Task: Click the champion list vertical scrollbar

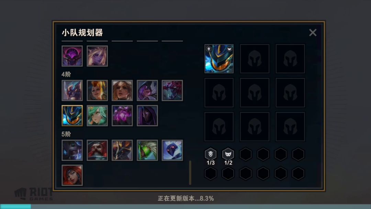Action: click(x=190, y=173)
